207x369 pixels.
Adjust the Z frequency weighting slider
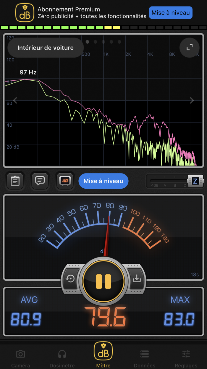[195, 181]
